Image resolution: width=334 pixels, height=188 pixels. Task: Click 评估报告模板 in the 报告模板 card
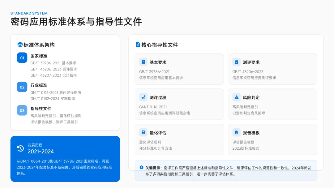point(243,142)
